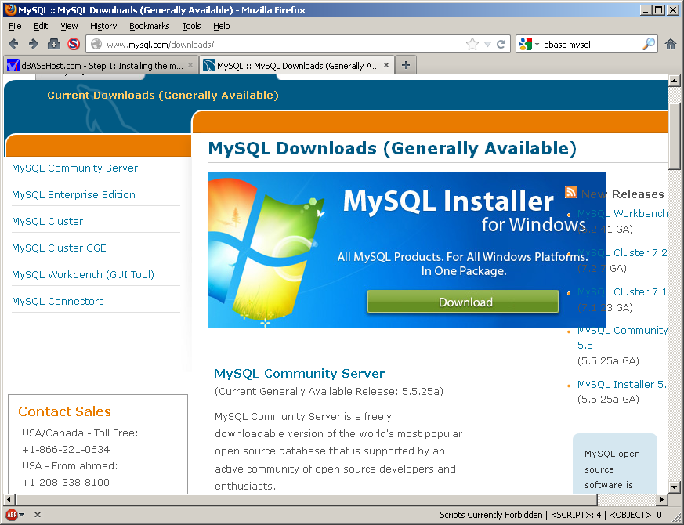Viewport: 684px width, 525px height.
Task: Switch to the dBASEHost.com tab
Action: coord(100,65)
